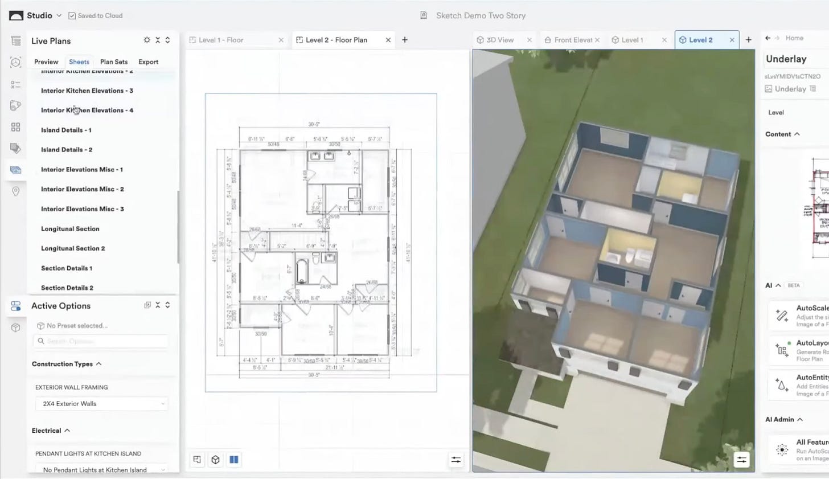The image size is (829, 479).
Task: Click the 2D plan view mode icon
Action: (197, 460)
